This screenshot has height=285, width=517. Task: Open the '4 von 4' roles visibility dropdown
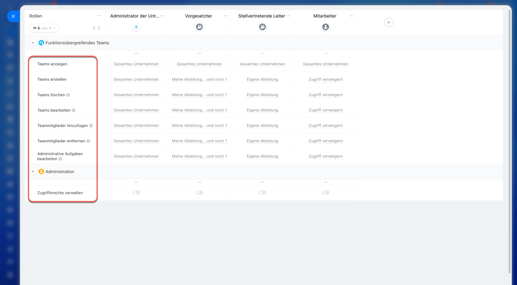[44, 28]
